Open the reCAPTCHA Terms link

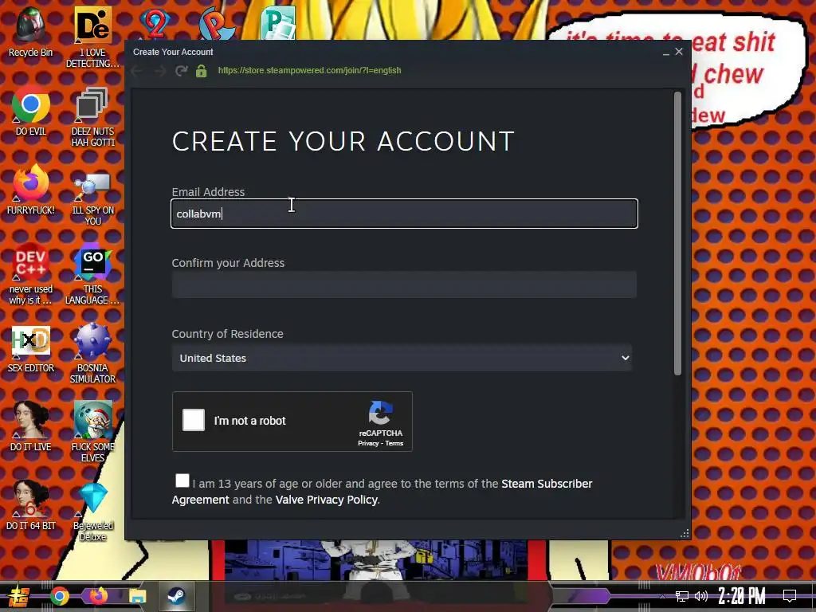pos(394,443)
